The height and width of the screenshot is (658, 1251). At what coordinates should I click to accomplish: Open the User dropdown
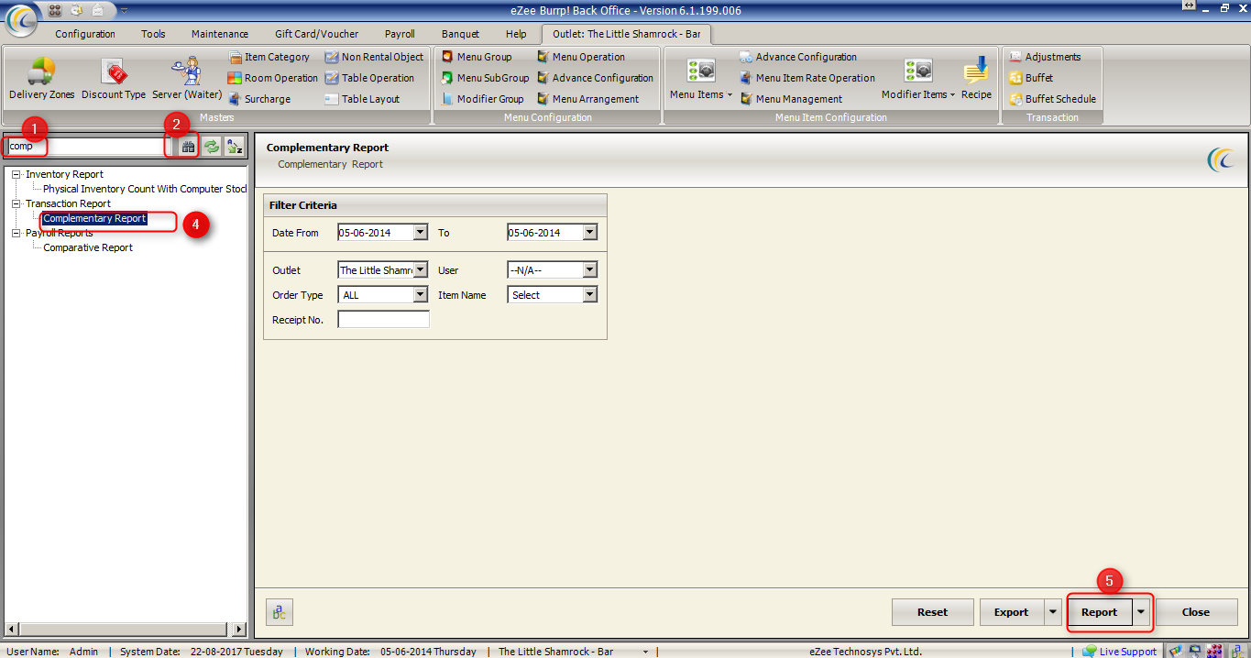(x=590, y=270)
